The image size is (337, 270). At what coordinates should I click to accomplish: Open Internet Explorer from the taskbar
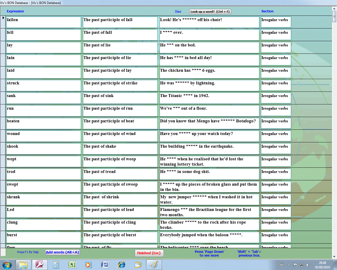coord(121,265)
